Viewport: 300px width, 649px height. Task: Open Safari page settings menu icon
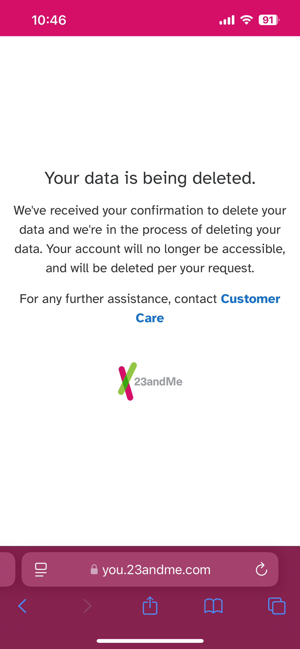pyautogui.click(x=41, y=570)
